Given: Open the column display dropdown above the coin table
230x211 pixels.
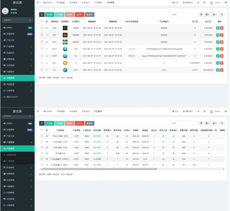Looking at the screenshot, I should pos(208,14).
